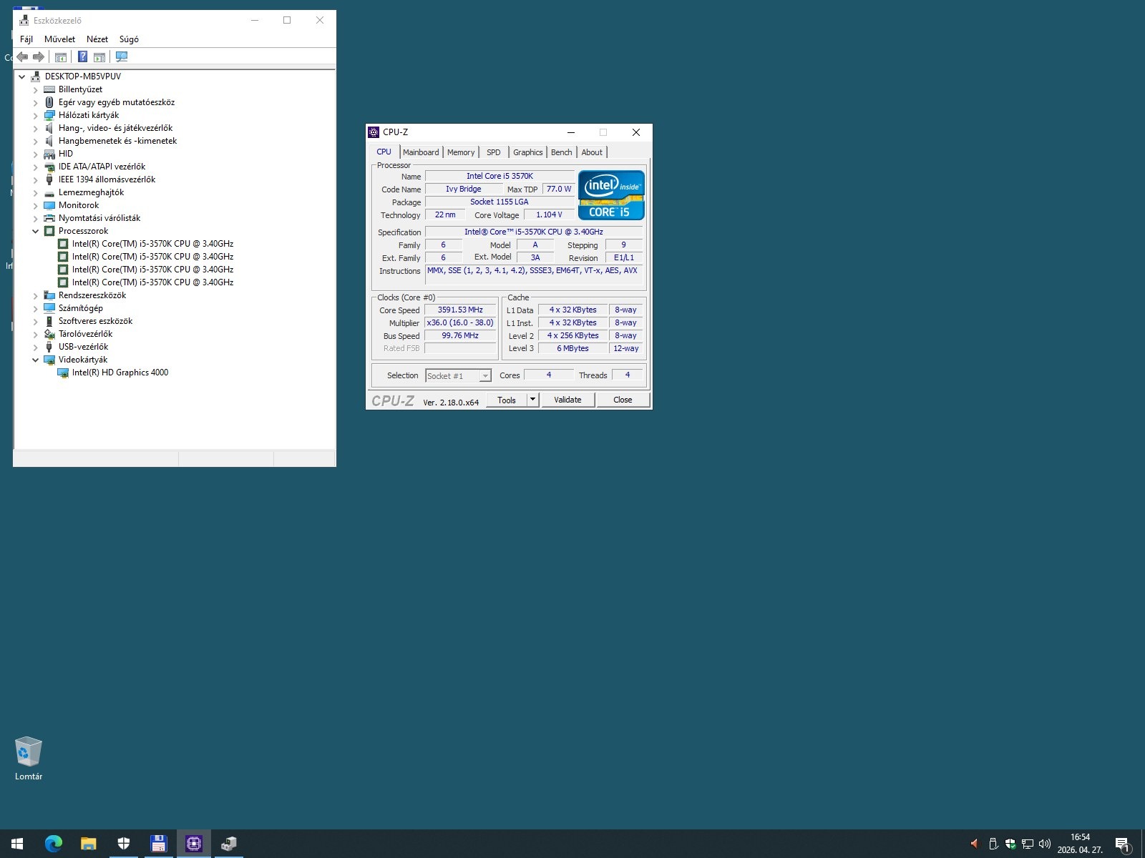
Task: Collapse the Videokártyák tree node
Action: 35,360
